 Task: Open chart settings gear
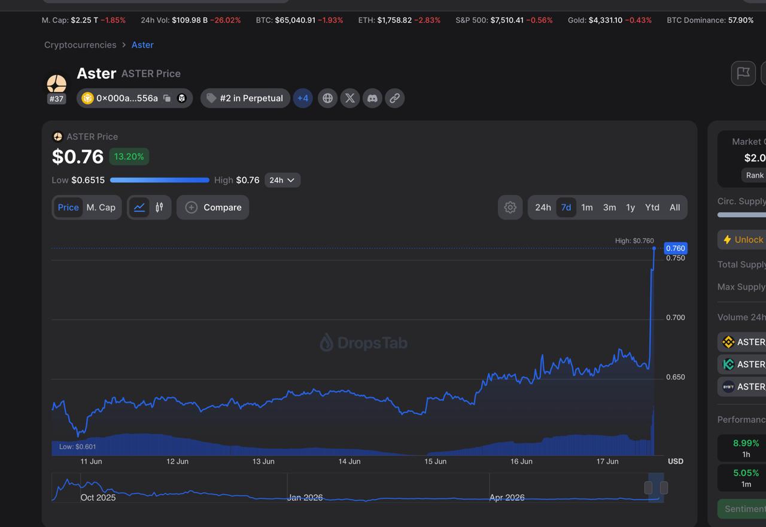pos(510,208)
